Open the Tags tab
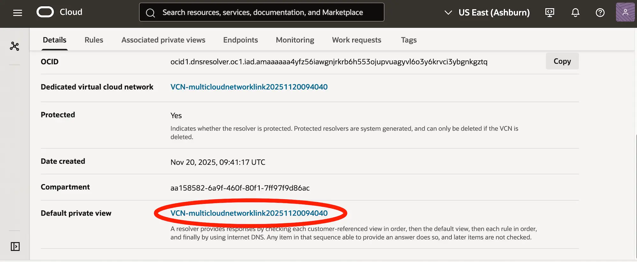637x262 pixels. click(x=409, y=40)
